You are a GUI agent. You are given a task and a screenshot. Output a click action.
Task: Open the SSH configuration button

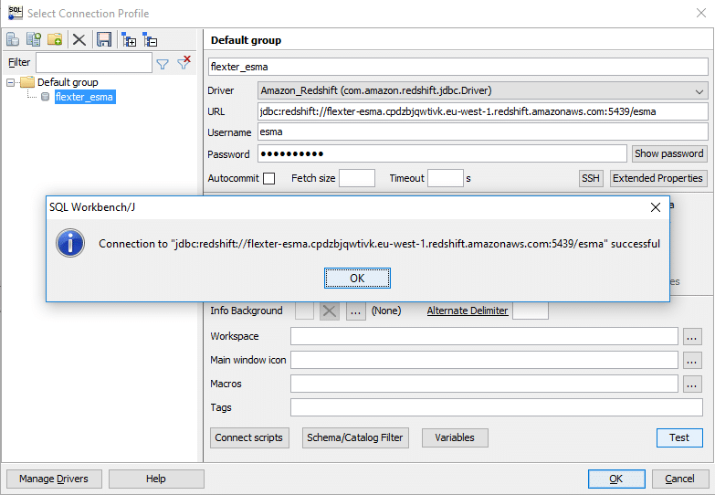tap(591, 178)
